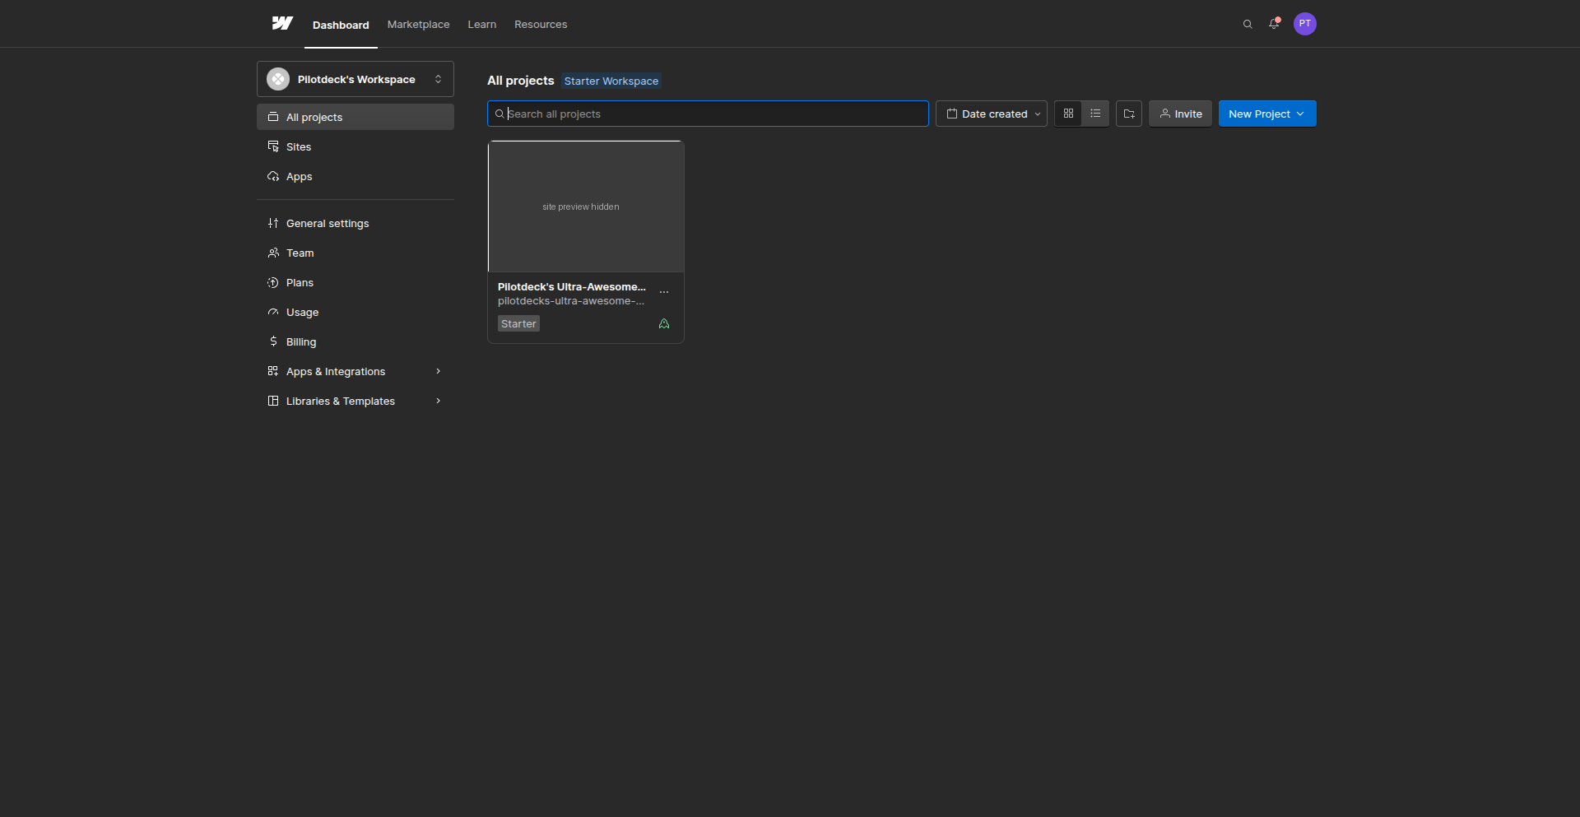Open the top bar search icon

1248,25
